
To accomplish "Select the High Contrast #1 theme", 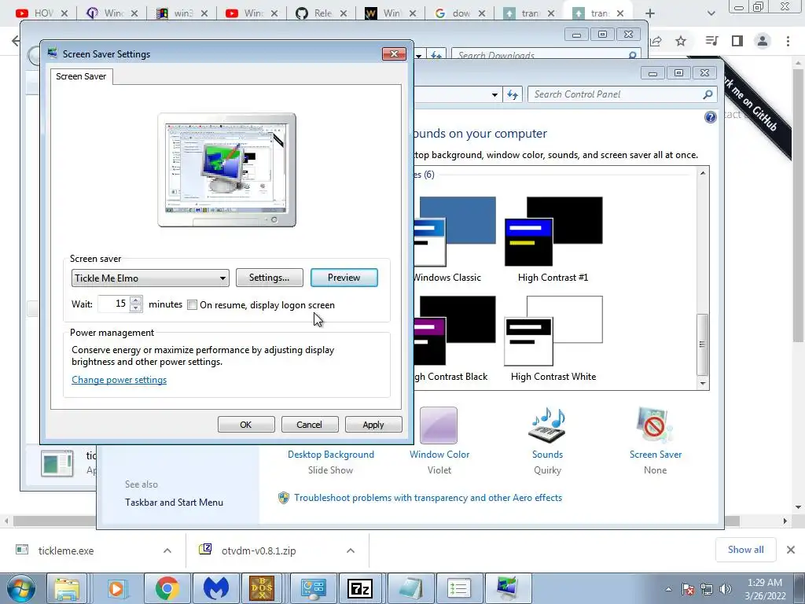I will (553, 240).
